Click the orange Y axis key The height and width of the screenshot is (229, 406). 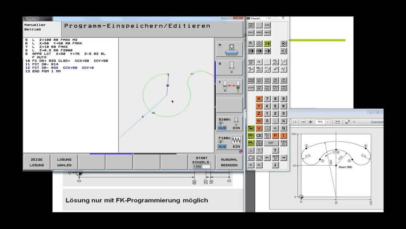point(259,106)
